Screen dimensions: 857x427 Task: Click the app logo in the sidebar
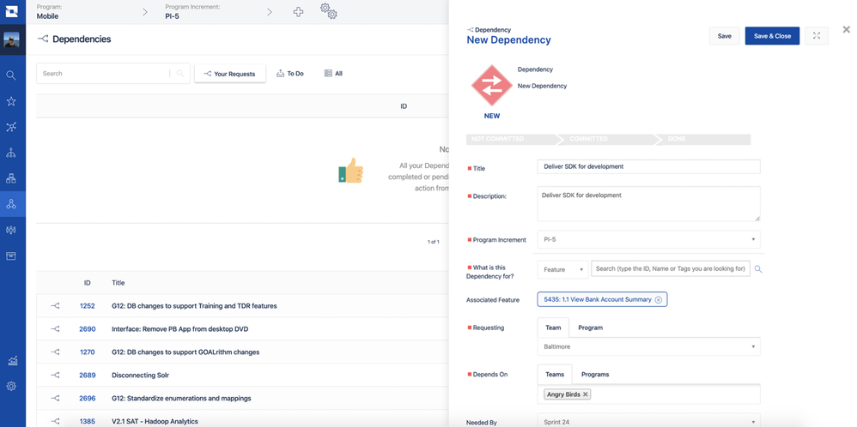12,11
